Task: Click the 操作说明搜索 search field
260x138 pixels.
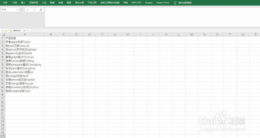Action: click(x=185, y=3)
